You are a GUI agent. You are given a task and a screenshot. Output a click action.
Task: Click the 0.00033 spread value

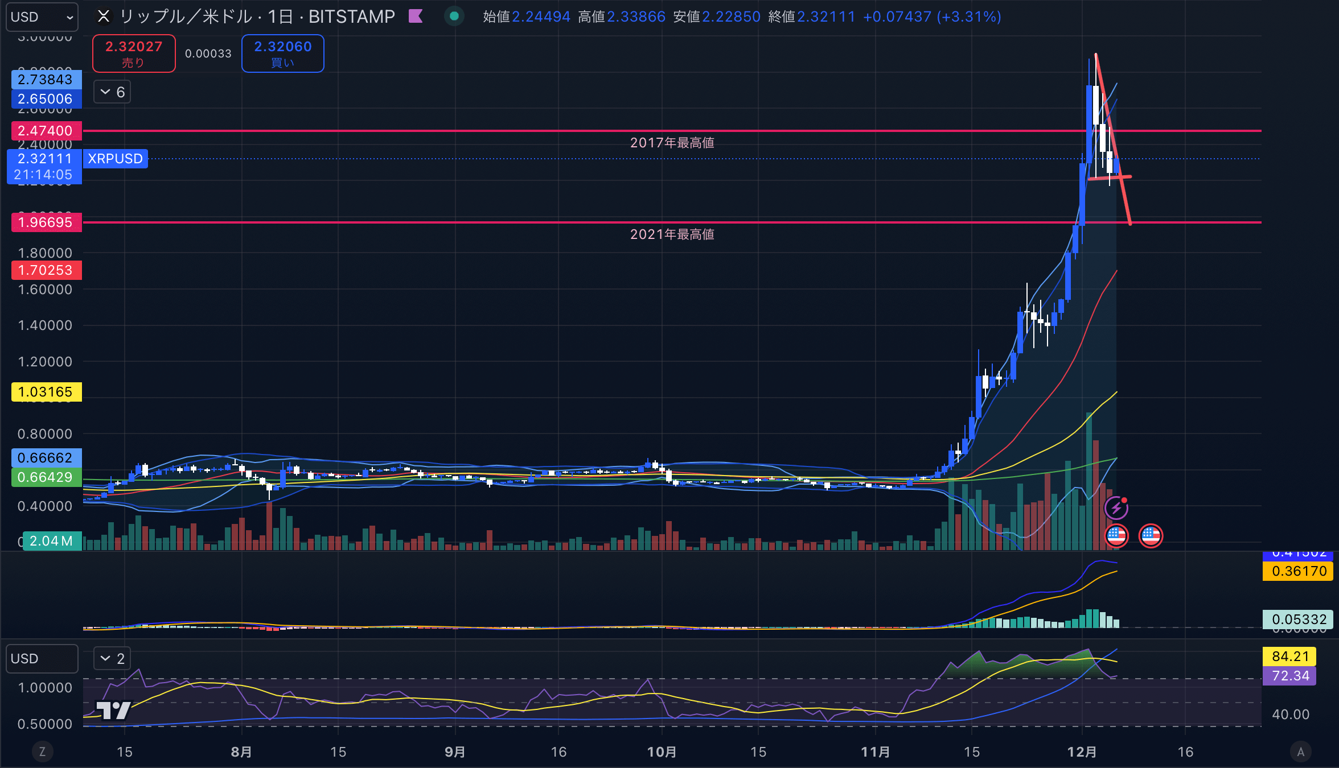(x=208, y=53)
